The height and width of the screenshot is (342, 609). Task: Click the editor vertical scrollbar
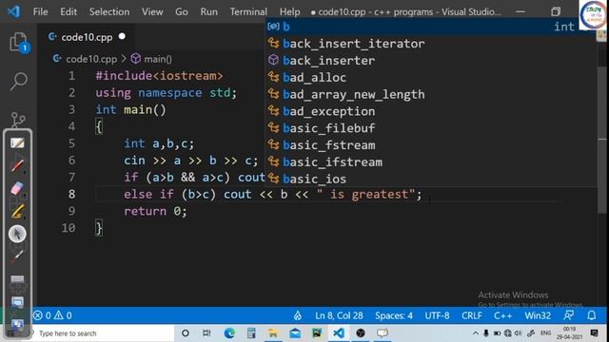(602, 140)
